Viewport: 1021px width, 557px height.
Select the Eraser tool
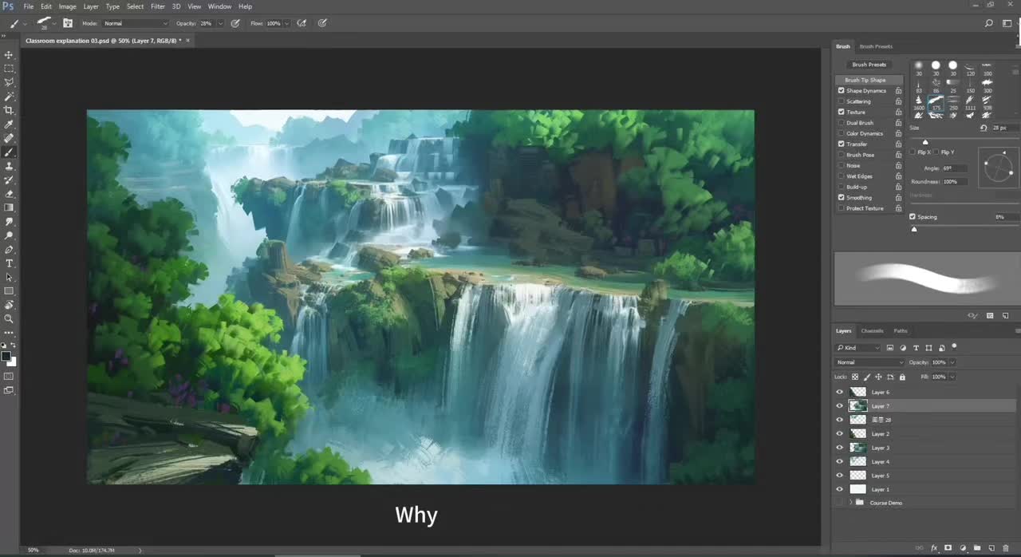(9, 194)
